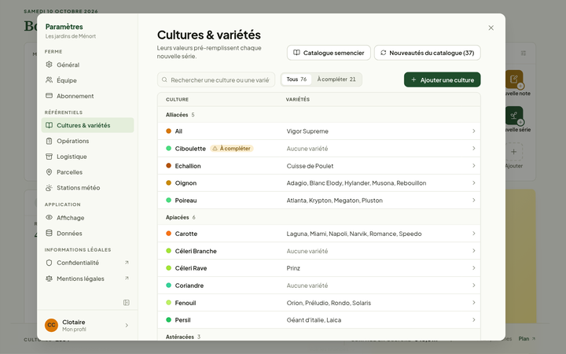Open the Céleri Rave row chevron
566x354 pixels.
tap(473, 268)
